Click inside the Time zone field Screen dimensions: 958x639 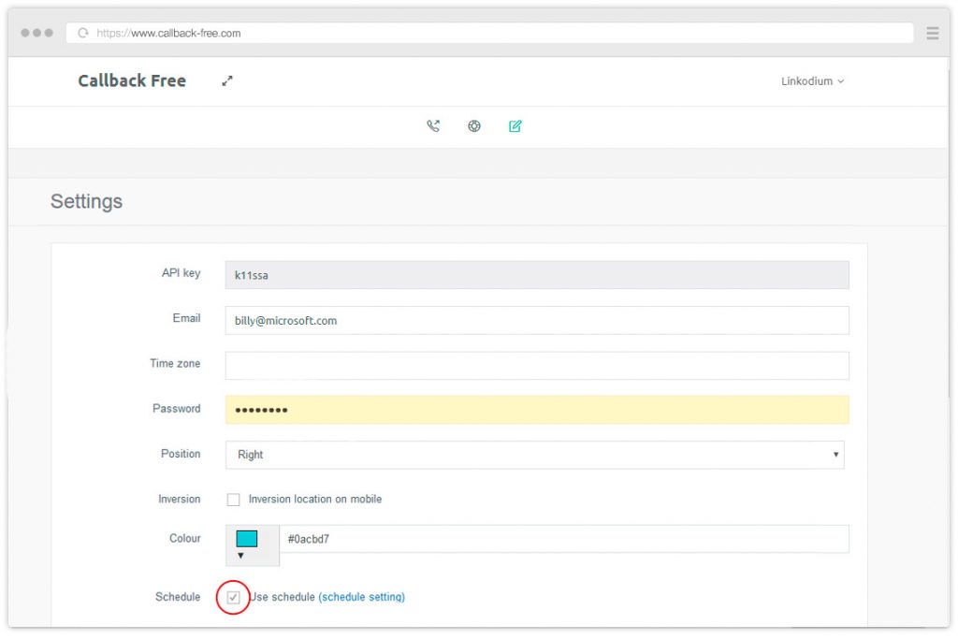533,365
